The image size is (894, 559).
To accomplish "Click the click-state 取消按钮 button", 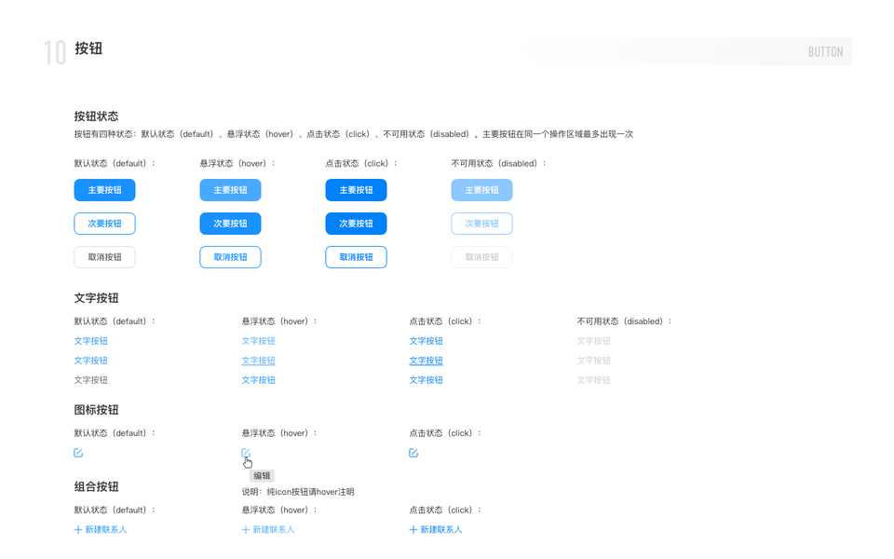I will (356, 257).
